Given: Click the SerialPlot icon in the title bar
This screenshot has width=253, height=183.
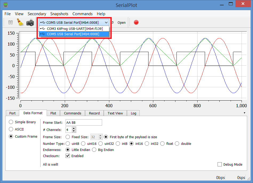Looking at the screenshot, I should pyautogui.click(x=5, y=5).
